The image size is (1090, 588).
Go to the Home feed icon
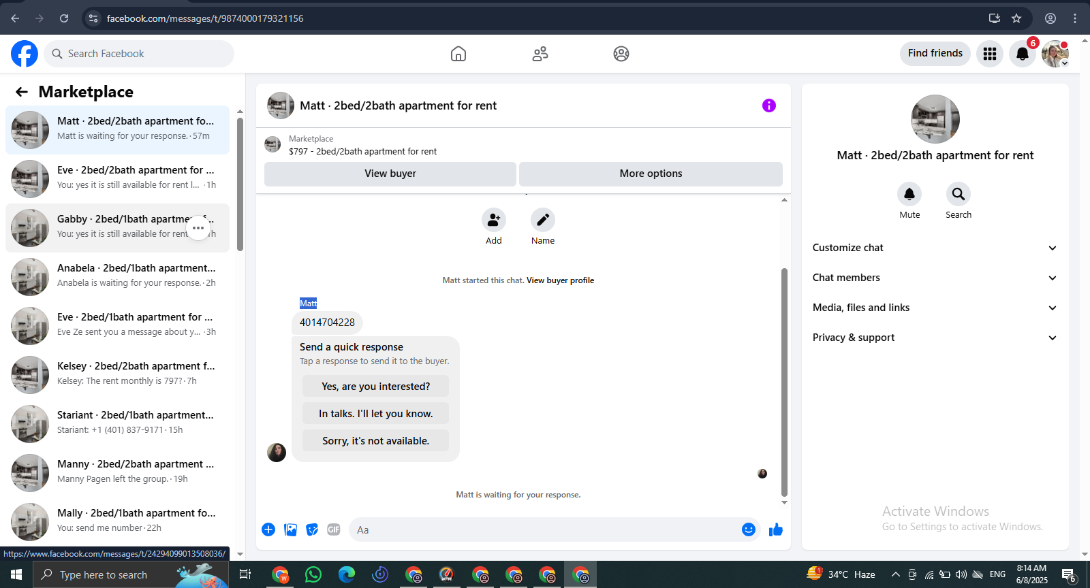[x=458, y=54]
